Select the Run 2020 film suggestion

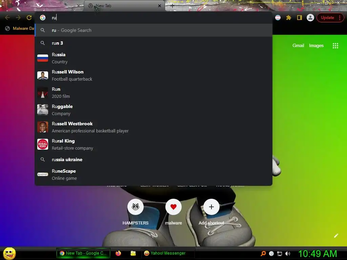154,93
